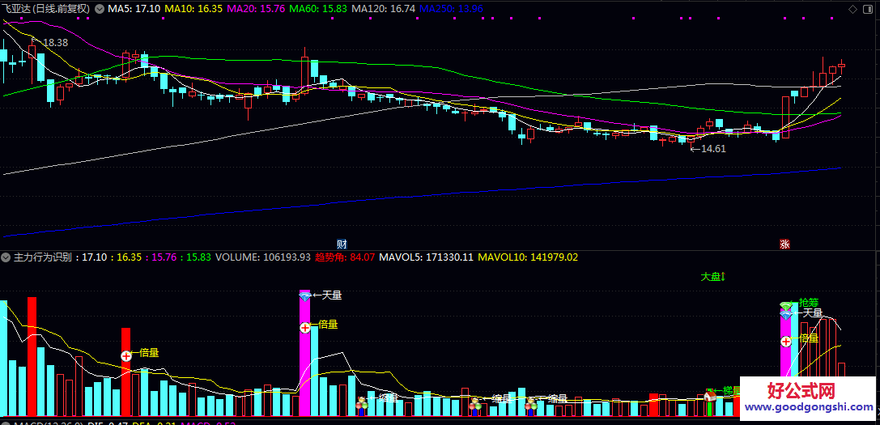880x425 pixels.
Task: Select the MA10: 16.35 label
Action: click(195, 8)
